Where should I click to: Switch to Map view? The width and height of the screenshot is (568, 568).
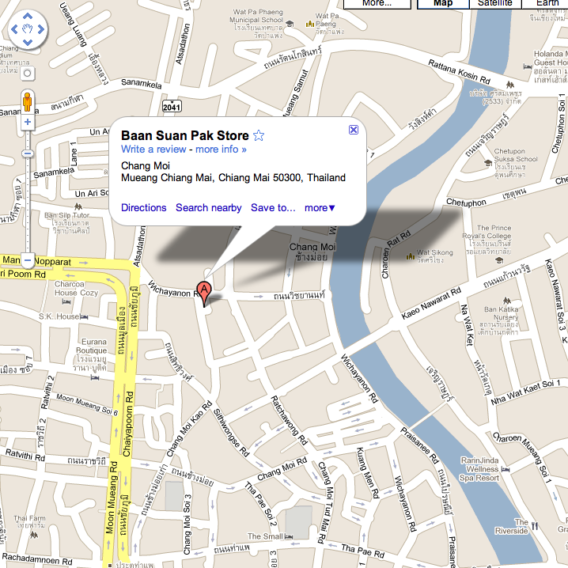443,4
